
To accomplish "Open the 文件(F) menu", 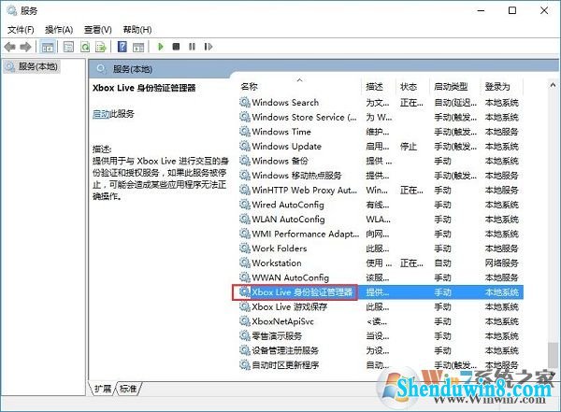I will [x=21, y=30].
